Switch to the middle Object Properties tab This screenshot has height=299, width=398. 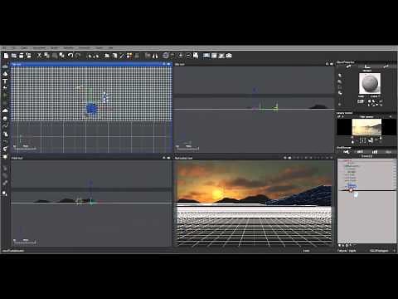coord(367,66)
